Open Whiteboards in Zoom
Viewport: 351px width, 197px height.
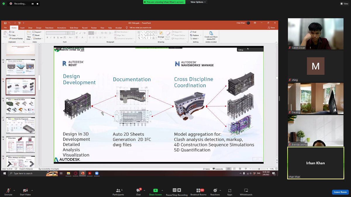tap(246, 192)
